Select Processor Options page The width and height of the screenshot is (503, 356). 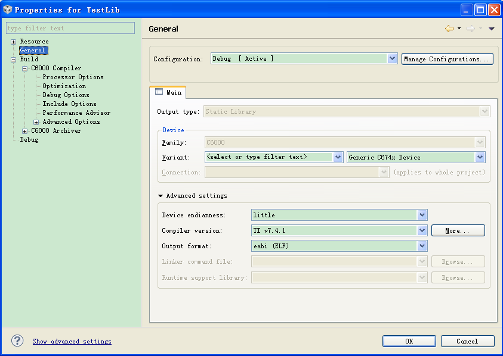[x=73, y=77]
